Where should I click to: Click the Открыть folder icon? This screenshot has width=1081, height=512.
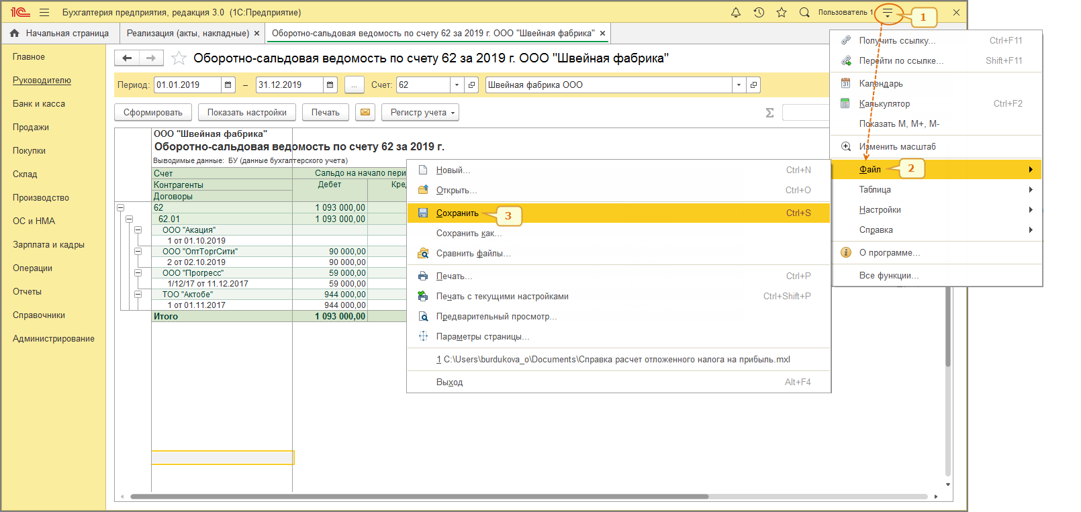423,190
